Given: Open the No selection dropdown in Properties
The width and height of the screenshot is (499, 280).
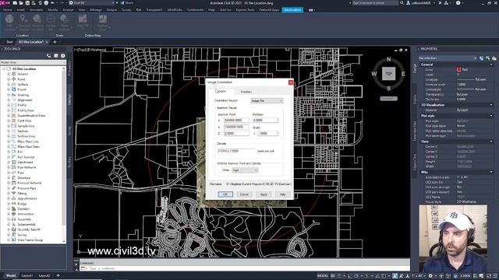Looking at the screenshot, I should click(x=448, y=58).
